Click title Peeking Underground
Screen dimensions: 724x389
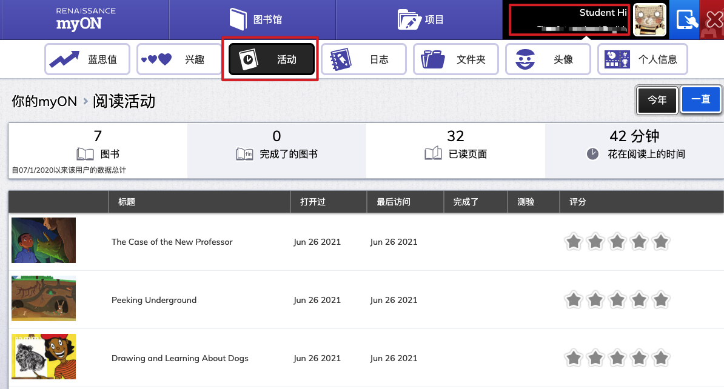tap(154, 300)
